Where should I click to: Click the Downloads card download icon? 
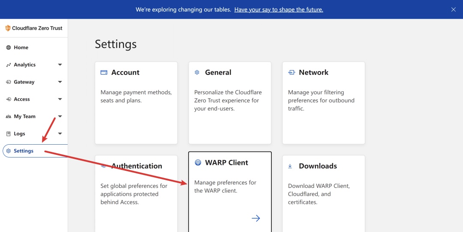290,166
